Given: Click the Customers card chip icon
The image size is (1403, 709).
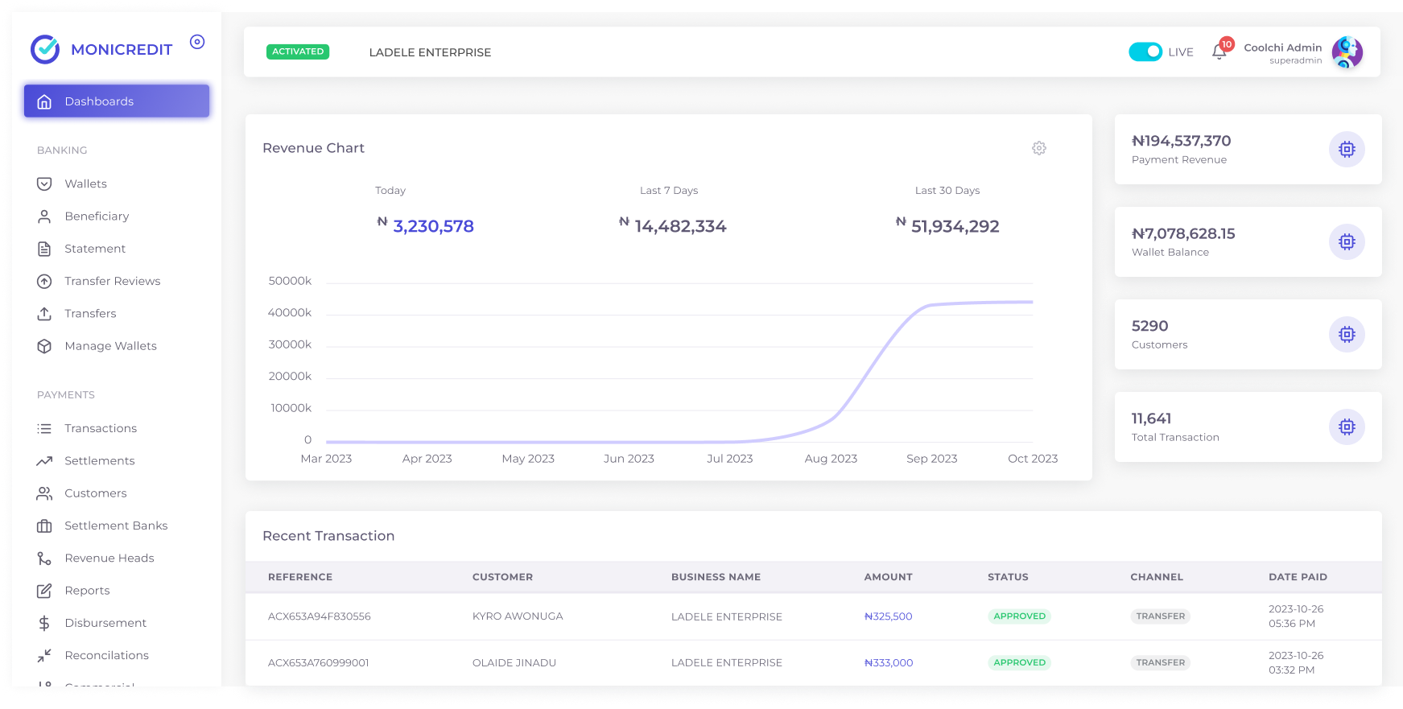Looking at the screenshot, I should point(1347,334).
